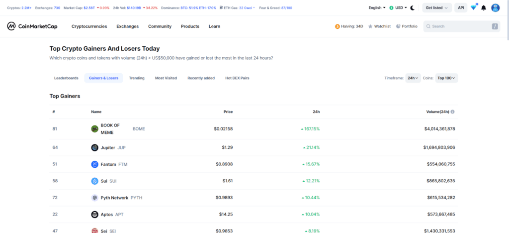
Task: Open the USD currency dropdown
Action: (398, 8)
